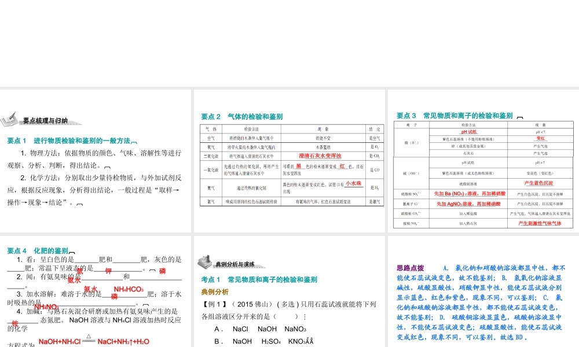This screenshot has height=347, width=579.
Task: Select the 典例分析与演练 banner text
Action: 235,264
